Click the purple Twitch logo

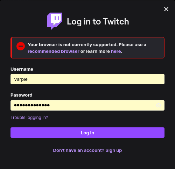click(55, 21)
